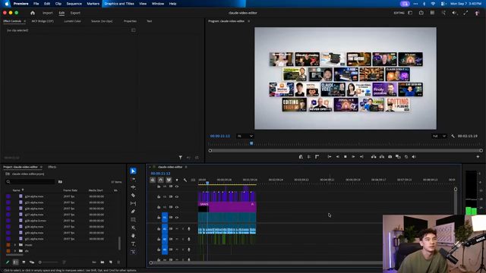Select the Selection tool arrow
This screenshot has width=486, height=273.
pos(133,171)
